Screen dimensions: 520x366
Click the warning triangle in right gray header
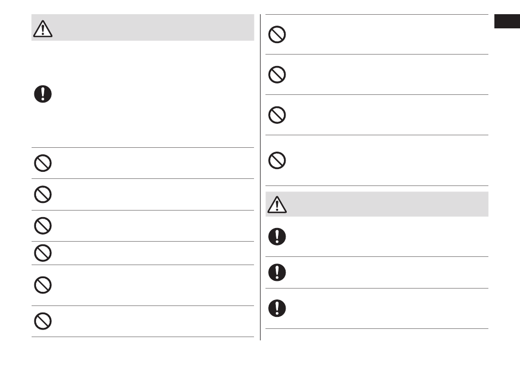click(277, 205)
